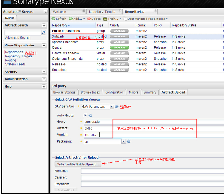Collapse the Views/Repositories panel
The image size is (224, 194).
coord(44,45)
